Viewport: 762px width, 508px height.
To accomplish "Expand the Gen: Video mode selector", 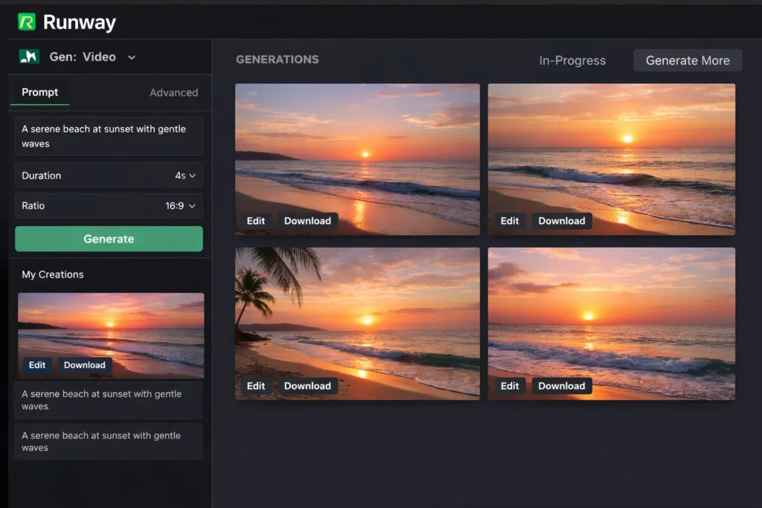I will tap(131, 57).
